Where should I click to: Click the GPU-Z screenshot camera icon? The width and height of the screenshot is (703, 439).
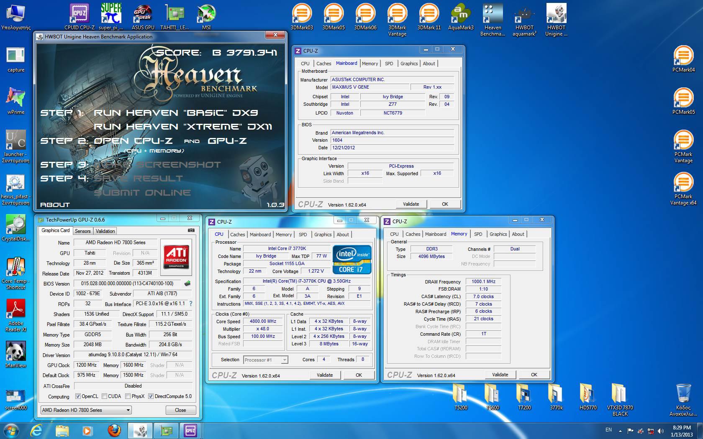tap(191, 230)
